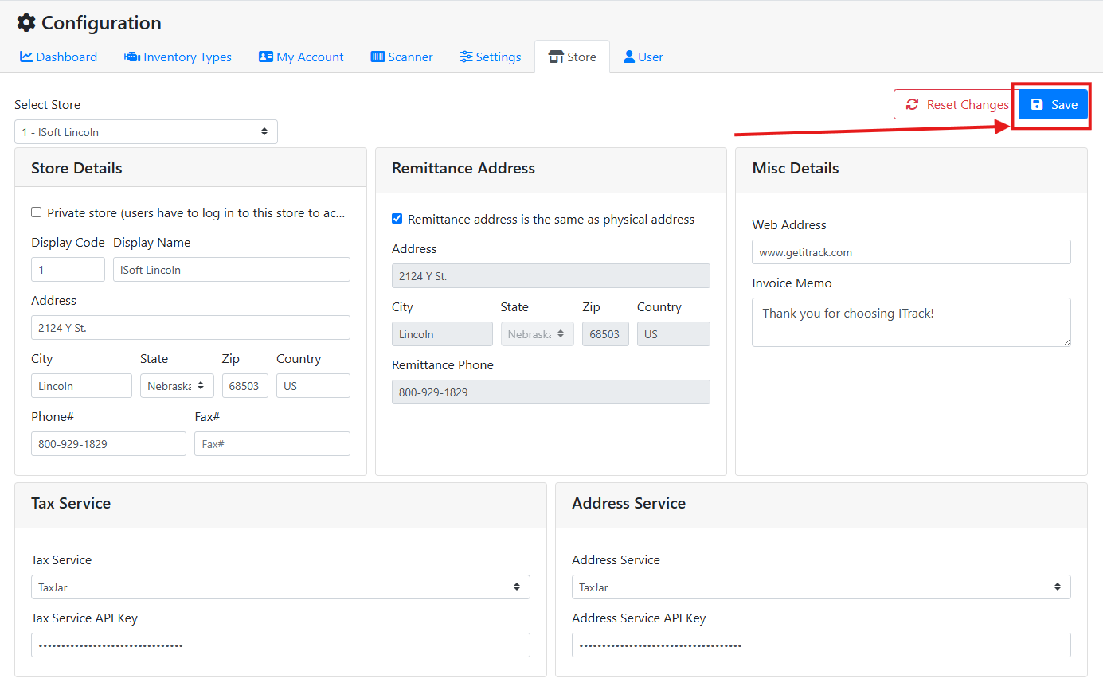Uncheck Remittance address same as physical
The height and width of the screenshot is (690, 1103).
[397, 219]
